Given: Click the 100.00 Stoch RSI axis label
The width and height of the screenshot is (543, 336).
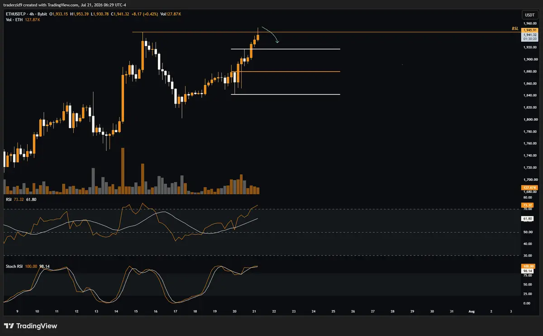Looking at the screenshot, I should click(x=528, y=267).
